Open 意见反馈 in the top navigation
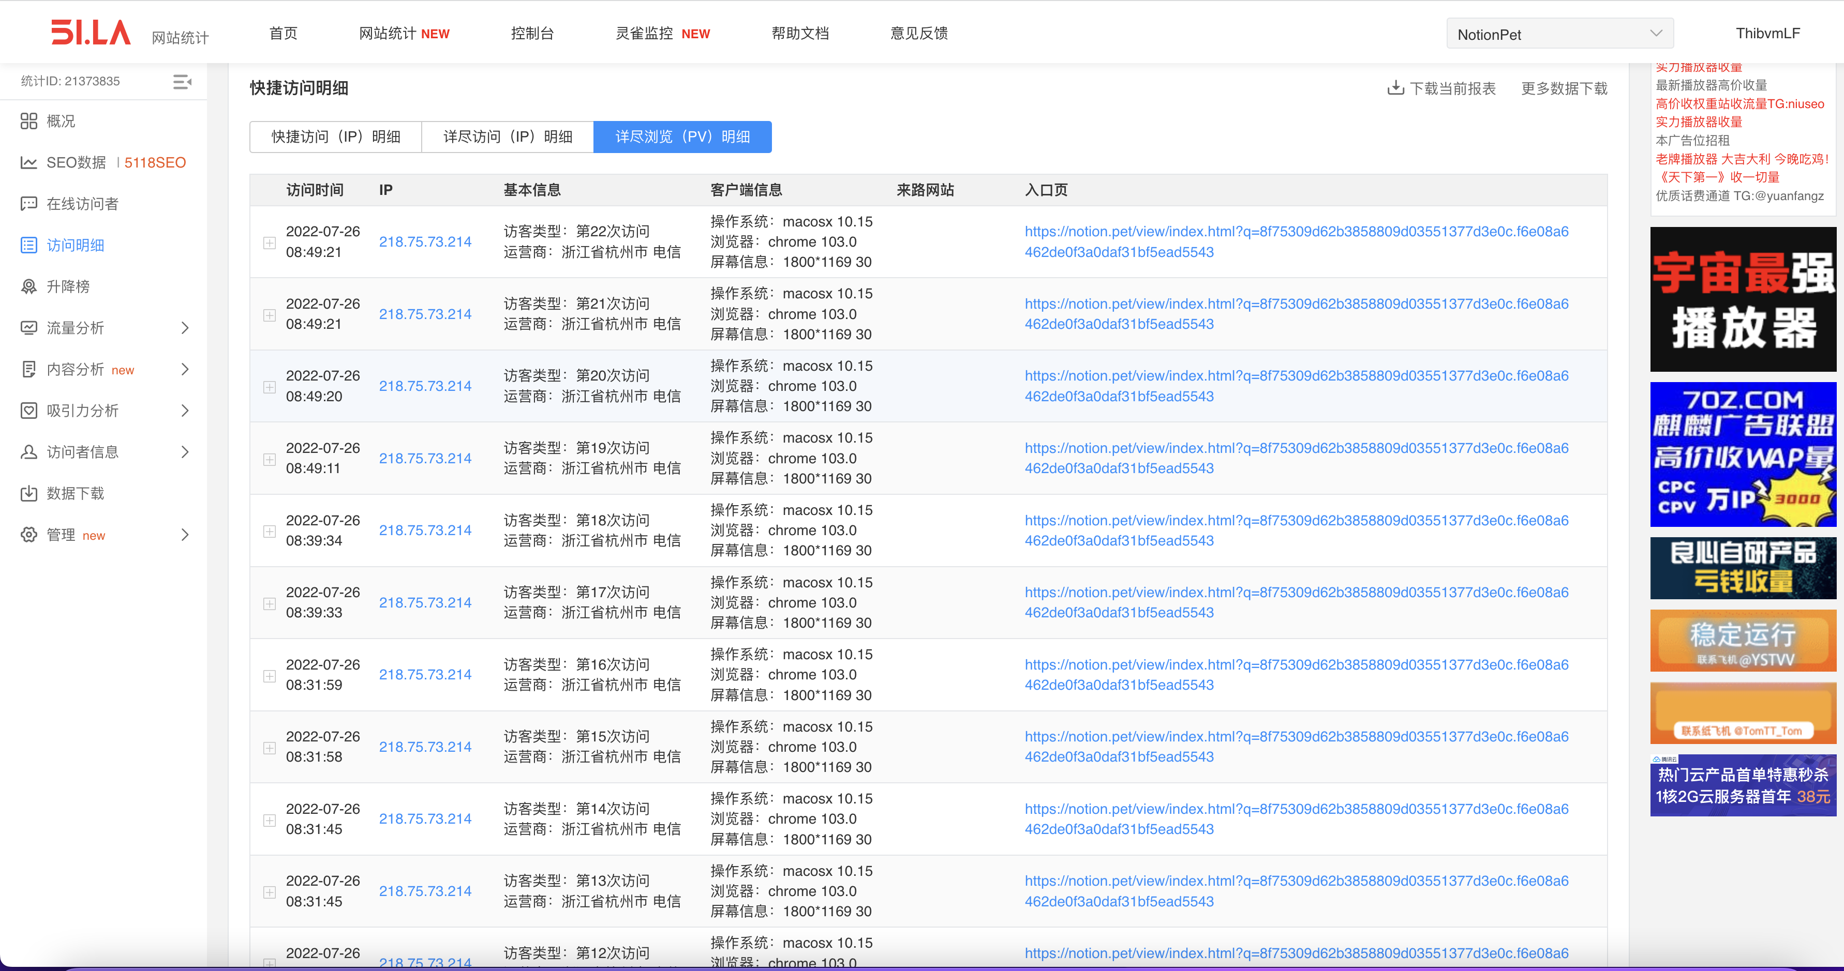 coord(918,33)
